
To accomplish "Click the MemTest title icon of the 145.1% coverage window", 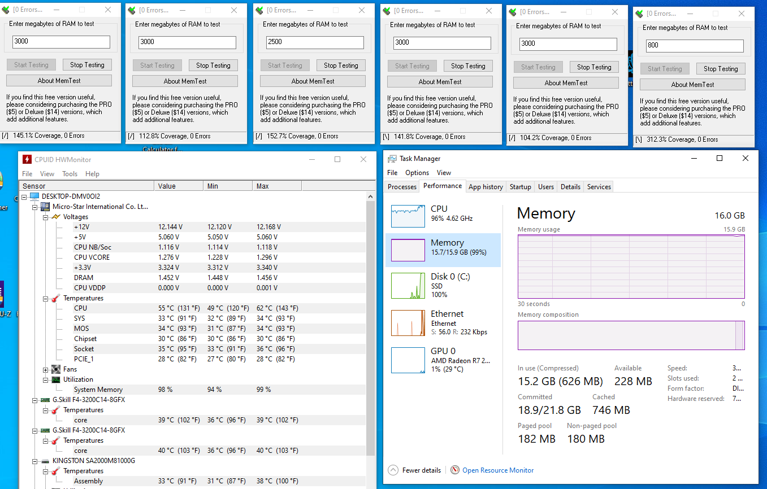I will 6,10.
